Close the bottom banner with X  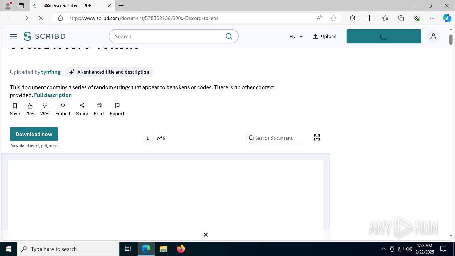click(206, 235)
